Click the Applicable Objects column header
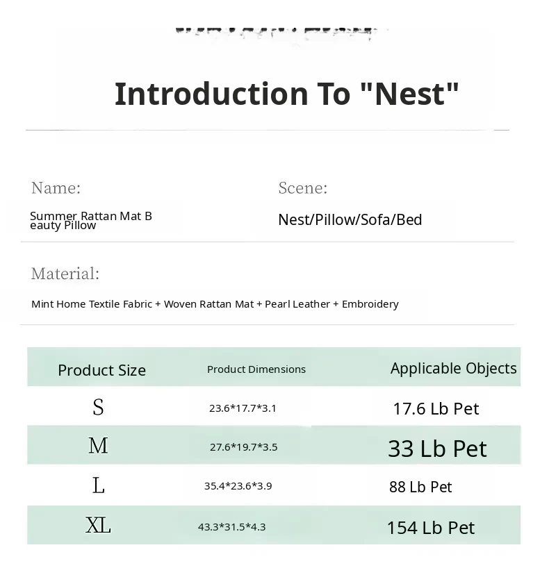This screenshot has width=549, height=568. 453,368
